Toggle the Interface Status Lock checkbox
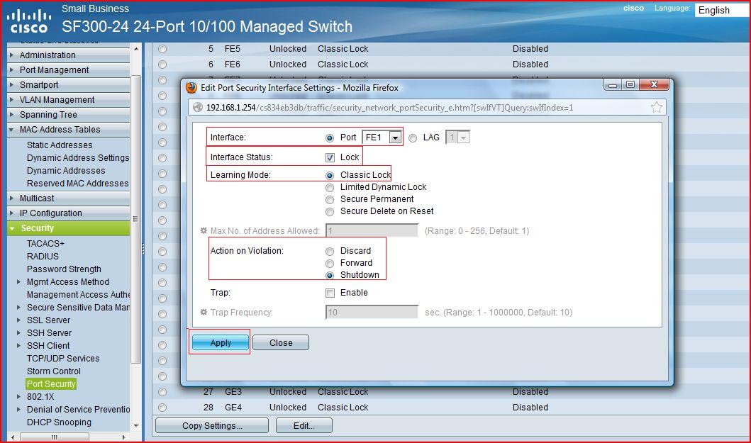 330,157
